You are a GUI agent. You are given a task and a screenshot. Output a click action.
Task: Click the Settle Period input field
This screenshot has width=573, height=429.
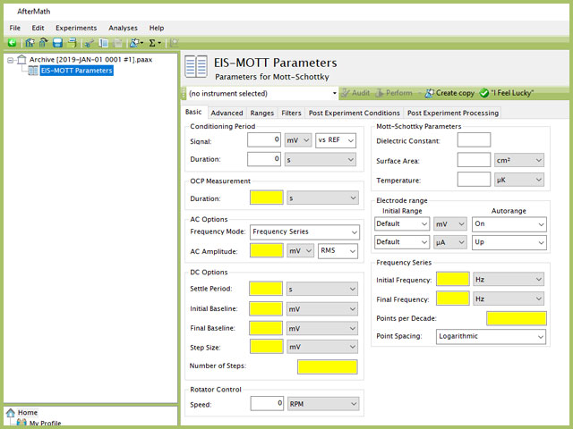pos(266,289)
